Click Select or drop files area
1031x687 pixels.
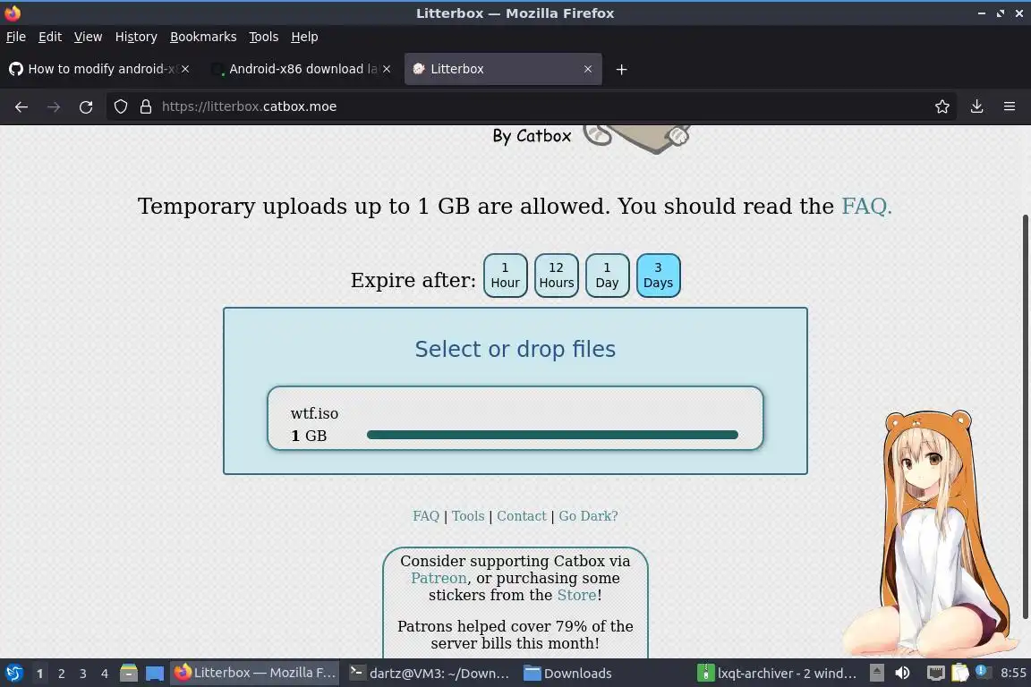(x=515, y=349)
